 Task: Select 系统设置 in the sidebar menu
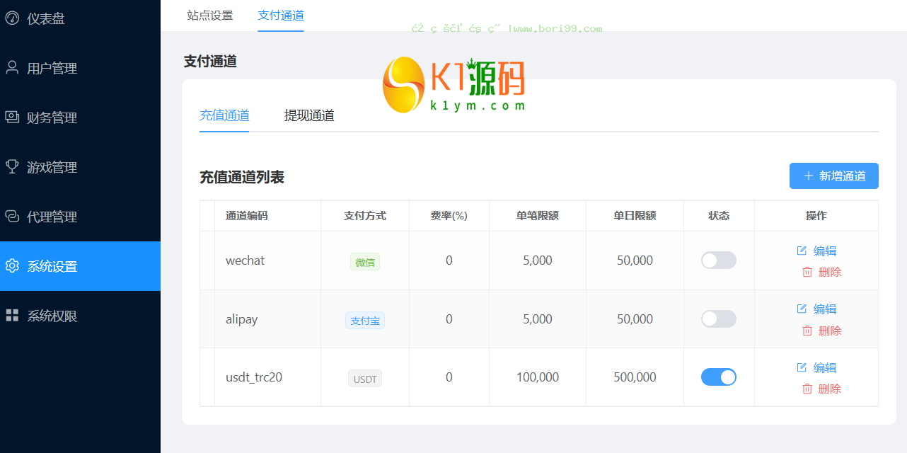click(80, 266)
